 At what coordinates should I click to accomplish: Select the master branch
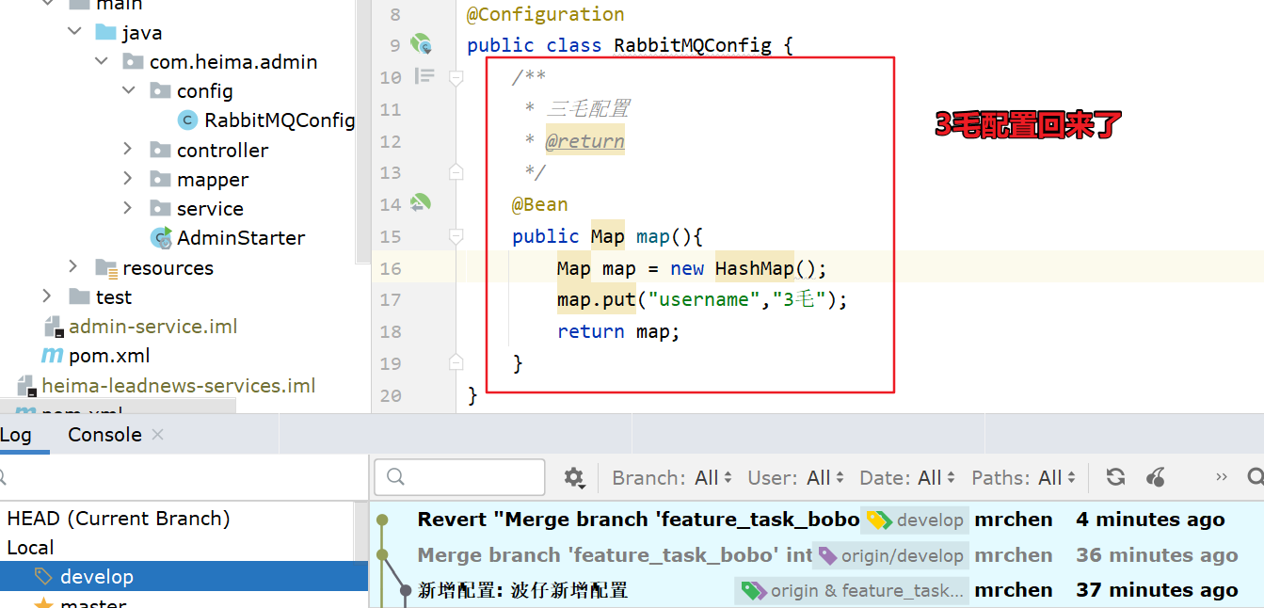pos(93,602)
